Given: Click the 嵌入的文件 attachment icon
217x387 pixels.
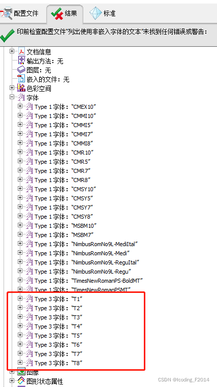Looking at the screenshot, I should 22,79.
